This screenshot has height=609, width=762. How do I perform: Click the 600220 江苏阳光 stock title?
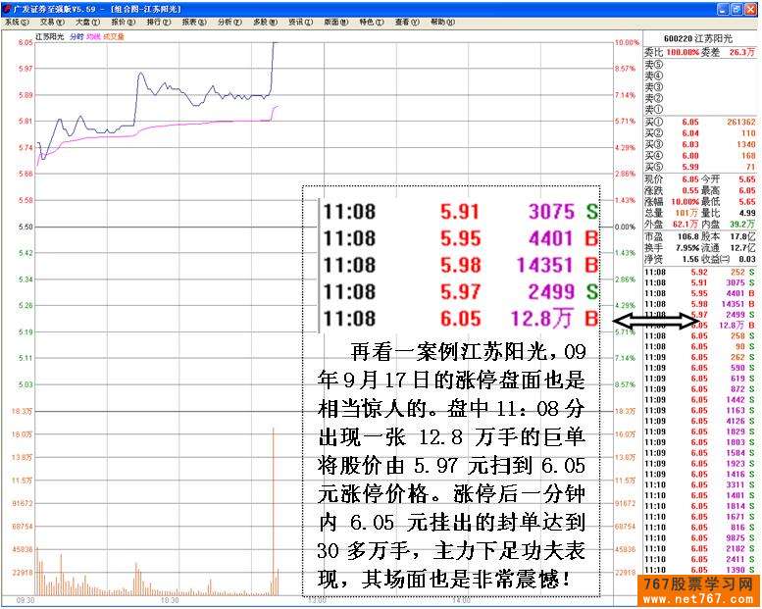(699, 39)
